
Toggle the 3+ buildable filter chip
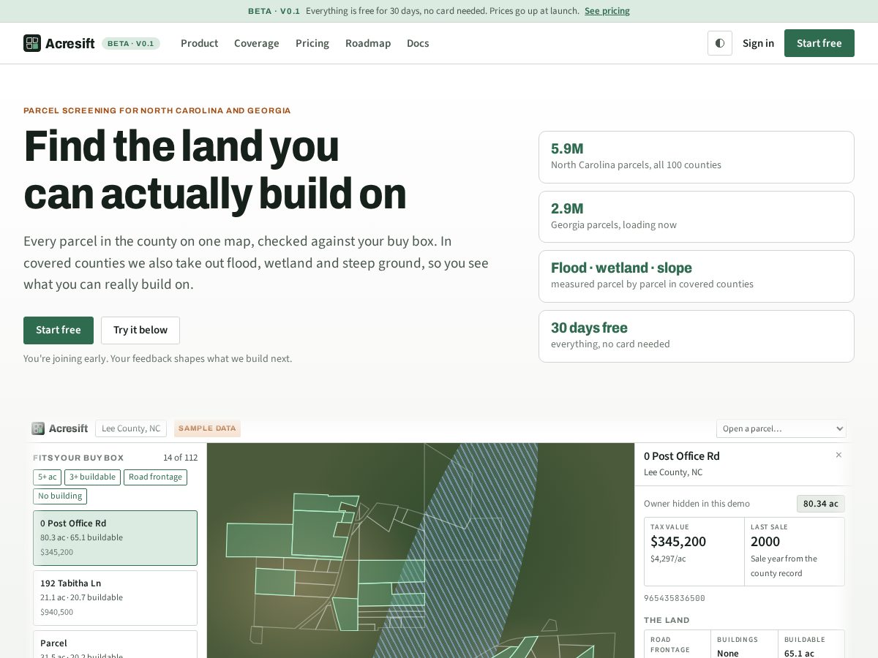(x=92, y=477)
